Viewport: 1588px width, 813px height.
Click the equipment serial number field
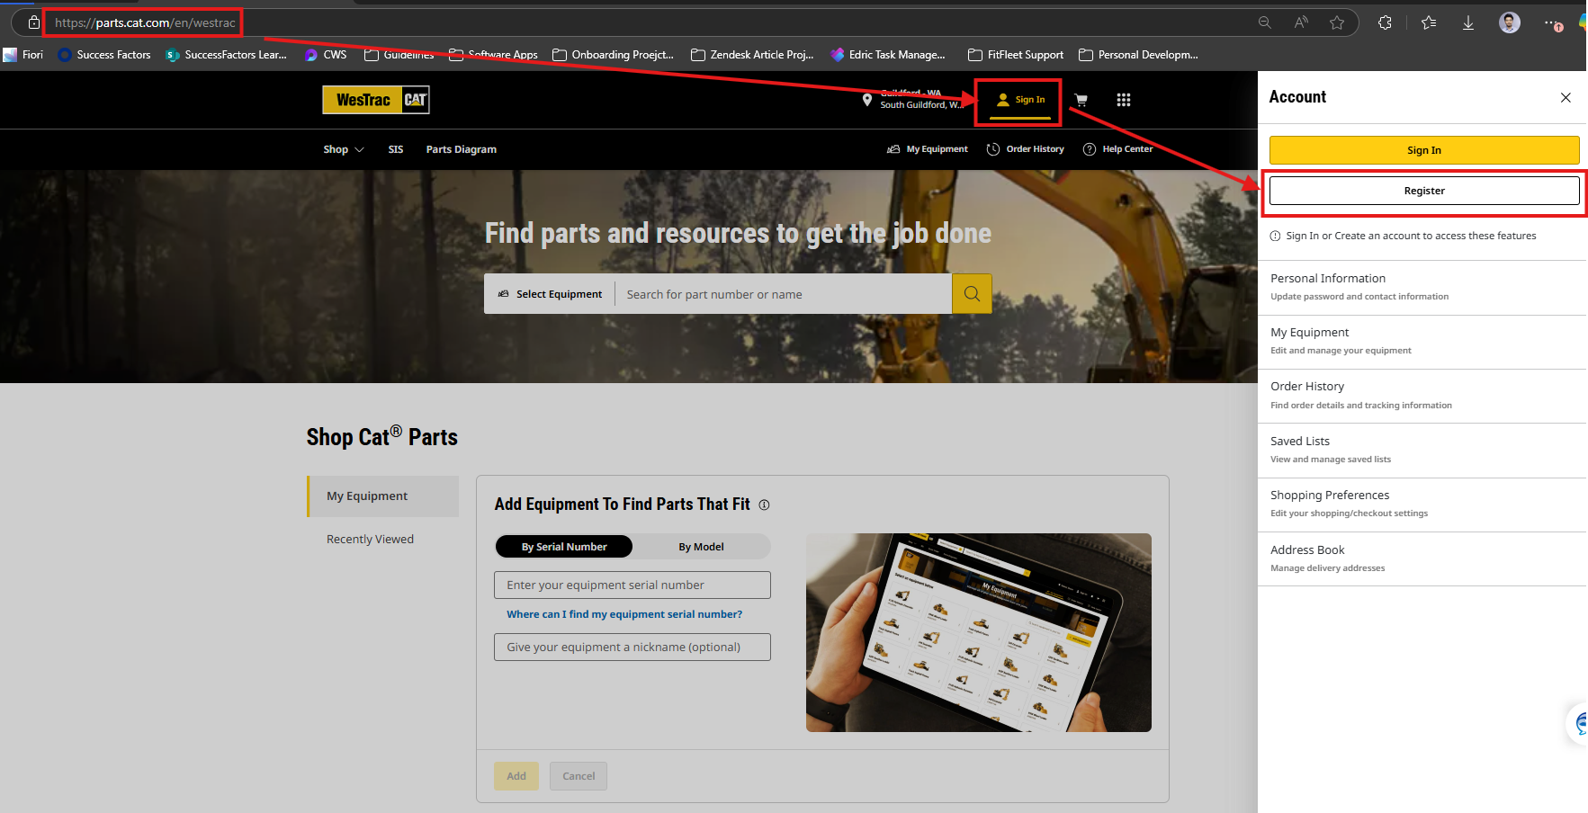tap(633, 585)
